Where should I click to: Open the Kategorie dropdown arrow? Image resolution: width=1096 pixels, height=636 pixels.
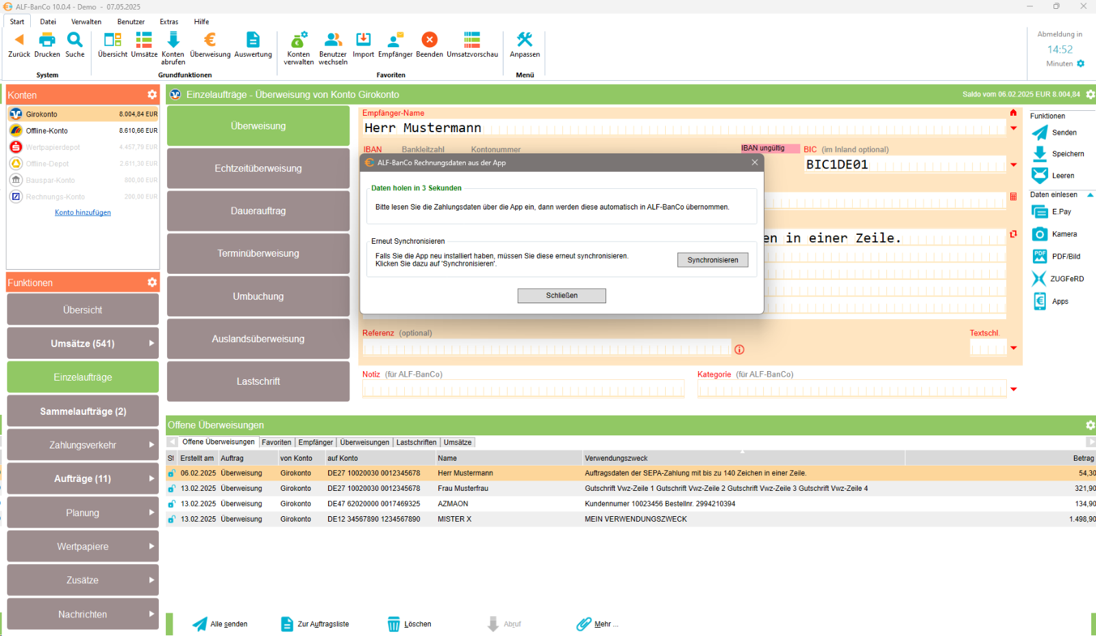coord(1013,389)
